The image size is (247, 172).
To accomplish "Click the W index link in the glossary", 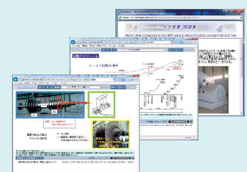I will pos(234,35).
